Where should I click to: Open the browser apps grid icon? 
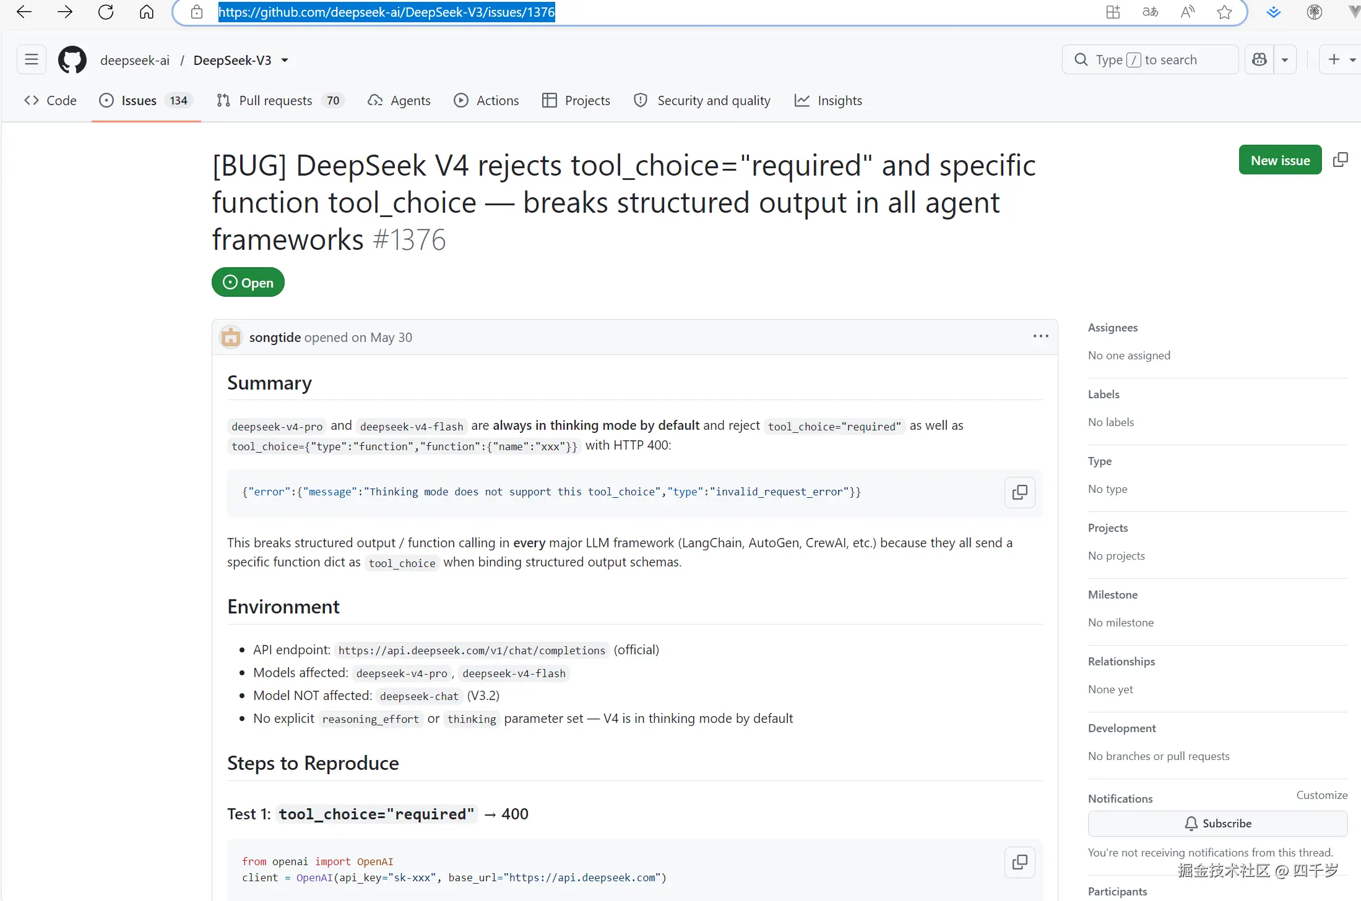1113,12
